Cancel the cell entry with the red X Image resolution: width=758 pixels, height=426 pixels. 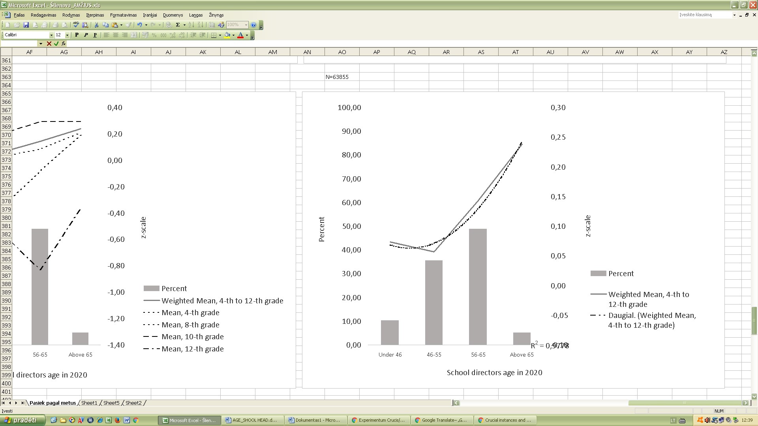(x=49, y=44)
